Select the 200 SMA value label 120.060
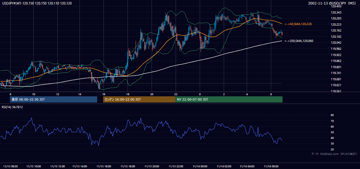 299,41
